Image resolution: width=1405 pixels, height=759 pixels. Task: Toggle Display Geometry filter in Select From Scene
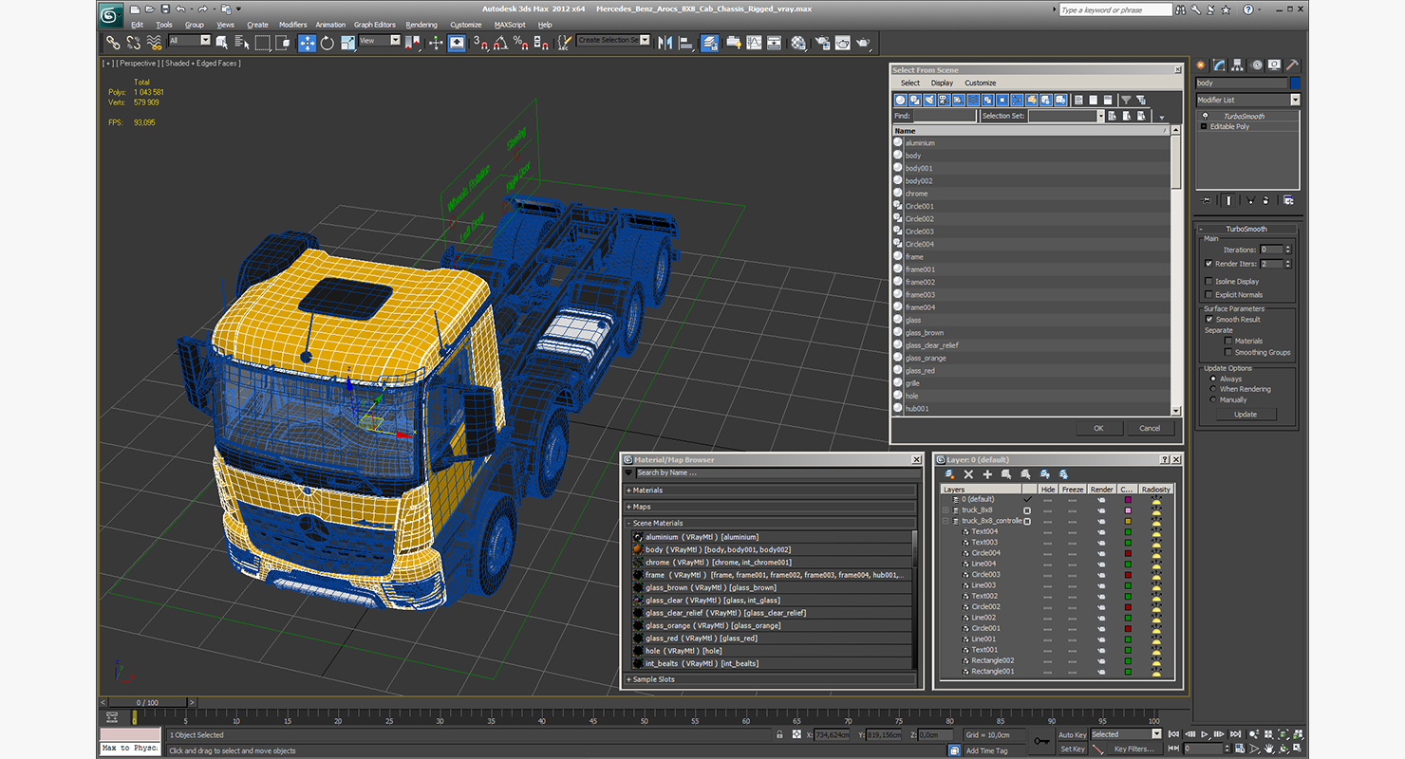coord(901,100)
